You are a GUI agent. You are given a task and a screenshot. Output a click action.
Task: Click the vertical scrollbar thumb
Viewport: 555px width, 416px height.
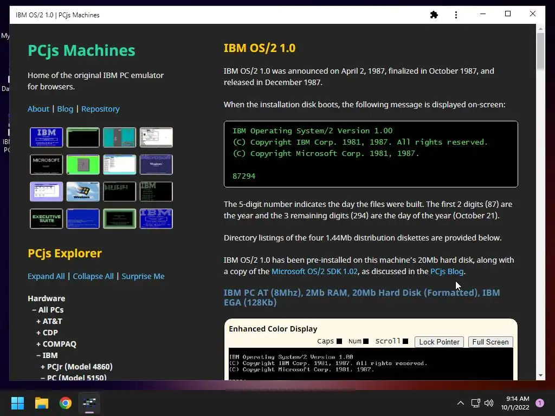point(540,51)
